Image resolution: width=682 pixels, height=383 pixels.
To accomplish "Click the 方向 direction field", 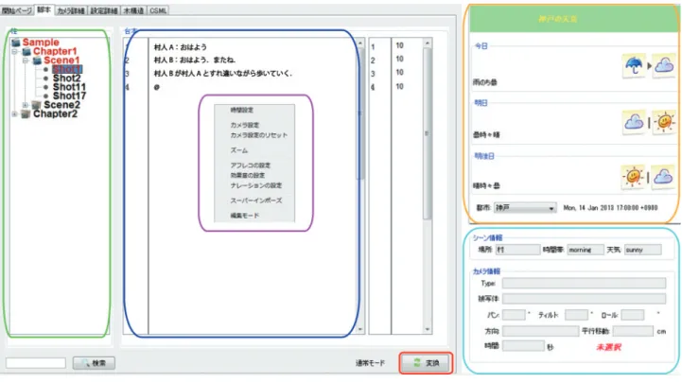I will [540, 331].
